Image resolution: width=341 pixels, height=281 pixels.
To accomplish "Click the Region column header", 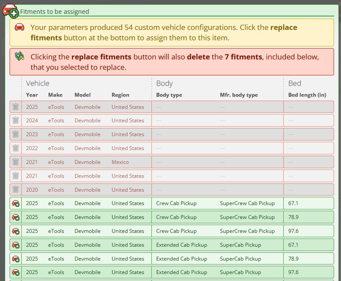I will [x=120, y=95].
